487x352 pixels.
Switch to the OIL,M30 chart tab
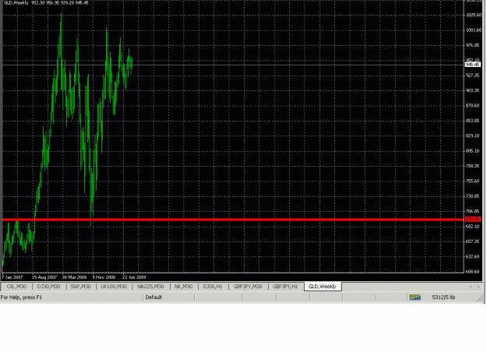[x=16, y=287]
